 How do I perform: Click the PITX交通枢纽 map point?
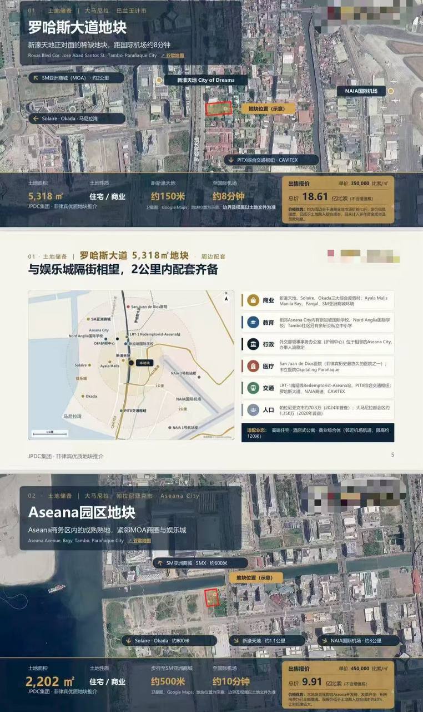click(x=121, y=411)
